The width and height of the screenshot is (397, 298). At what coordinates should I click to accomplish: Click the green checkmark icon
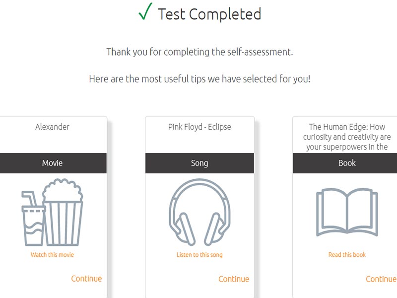coord(144,13)
